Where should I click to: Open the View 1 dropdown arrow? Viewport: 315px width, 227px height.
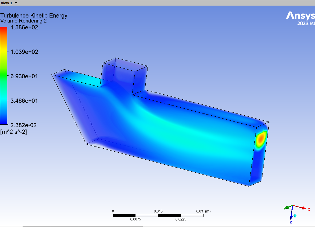(x=16, y=3)
